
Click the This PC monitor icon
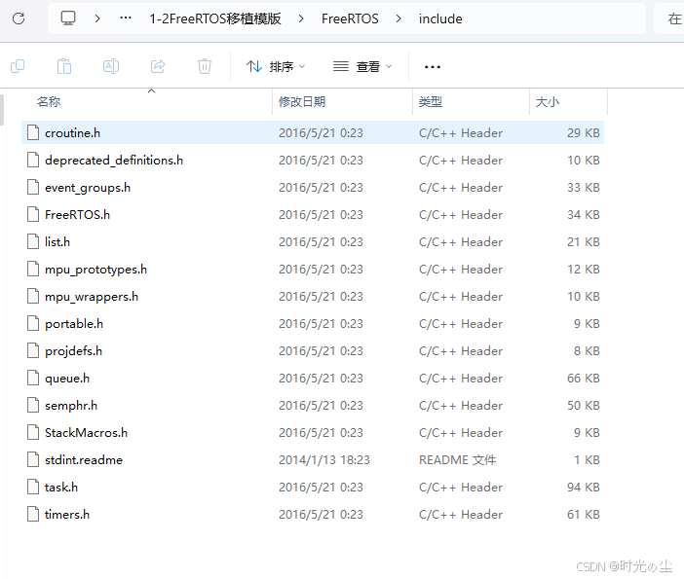68,18
